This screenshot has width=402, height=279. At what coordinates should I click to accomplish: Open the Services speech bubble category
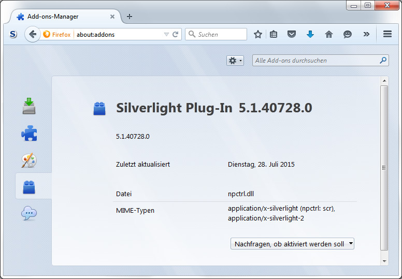coord(29,213)
